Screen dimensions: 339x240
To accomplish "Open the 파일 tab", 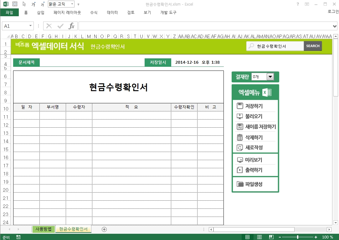I will [9, 12].
